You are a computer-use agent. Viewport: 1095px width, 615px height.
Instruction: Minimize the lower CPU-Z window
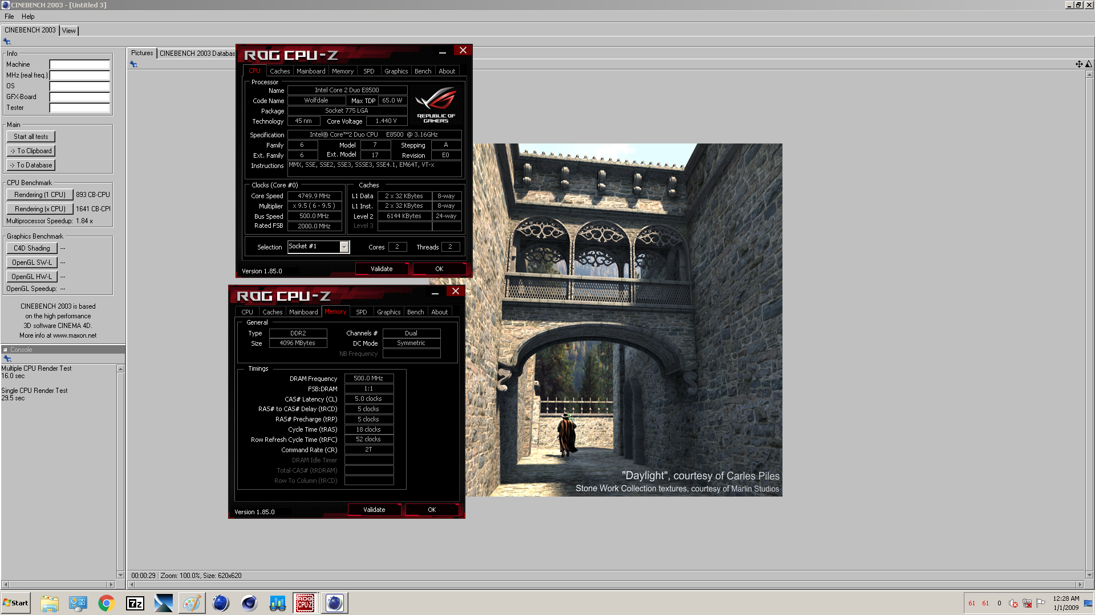pyautogui.click(x=435, y=293)
